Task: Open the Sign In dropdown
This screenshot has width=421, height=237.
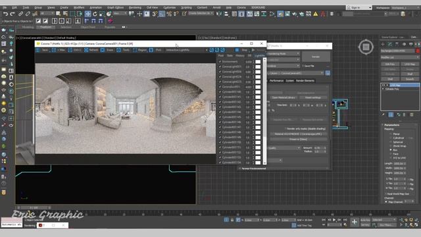Action: (359, 7)
